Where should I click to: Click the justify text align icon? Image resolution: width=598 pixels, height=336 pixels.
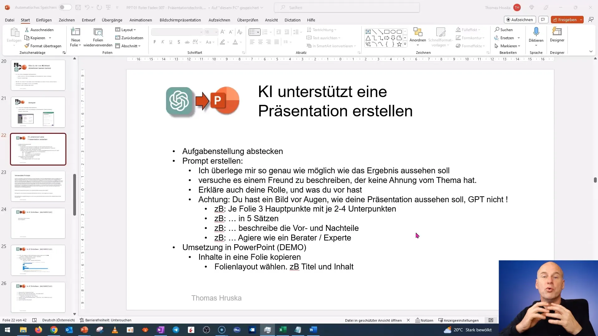[x=277, y=42]
